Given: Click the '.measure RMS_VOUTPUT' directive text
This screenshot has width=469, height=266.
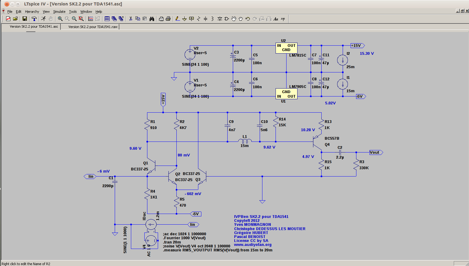Looking at the screenshot, I should 218,250.
